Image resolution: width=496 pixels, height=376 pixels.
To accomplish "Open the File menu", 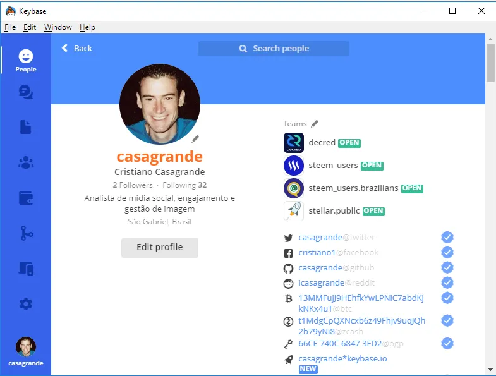I will point(10,27).
